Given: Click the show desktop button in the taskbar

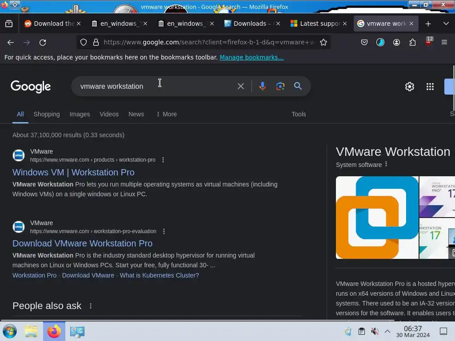Looking at the screenshot, I should pos(443,331).
